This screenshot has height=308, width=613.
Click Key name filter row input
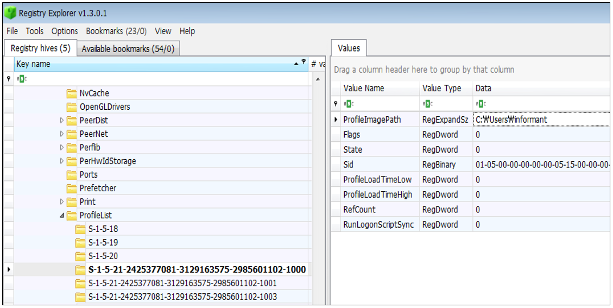click(x=161, y=79)
